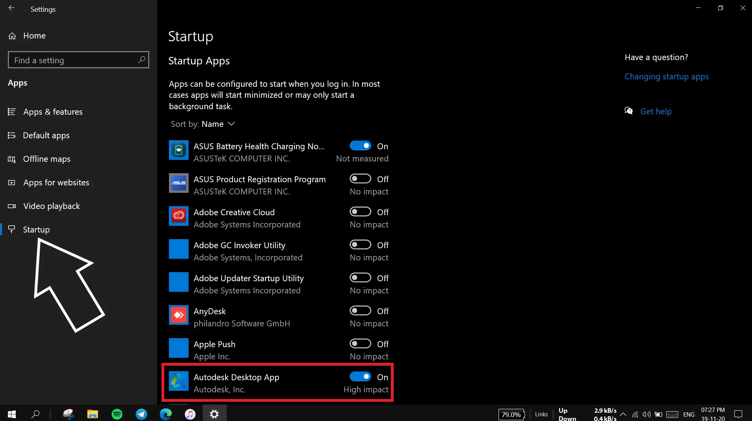This screenshot has height=421, width=752.
Task: Open Apps for websites section
Action: (56, 183)
